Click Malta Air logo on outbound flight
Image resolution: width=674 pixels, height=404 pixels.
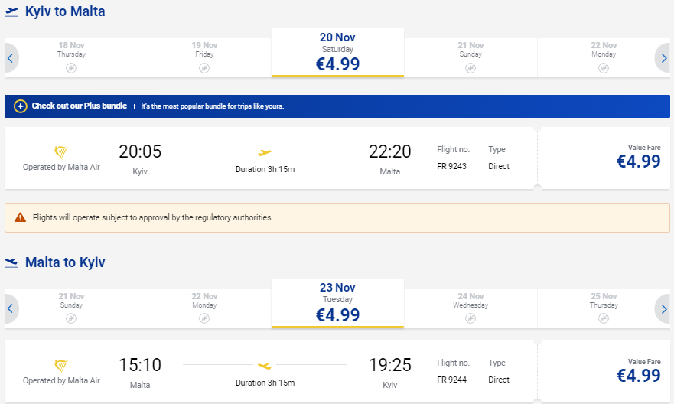pos(61,151)
